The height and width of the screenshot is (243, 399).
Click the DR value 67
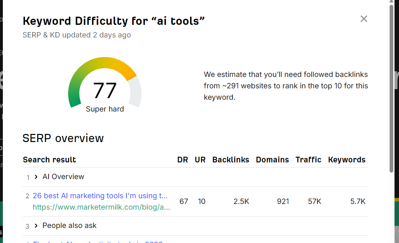[184, 201]
